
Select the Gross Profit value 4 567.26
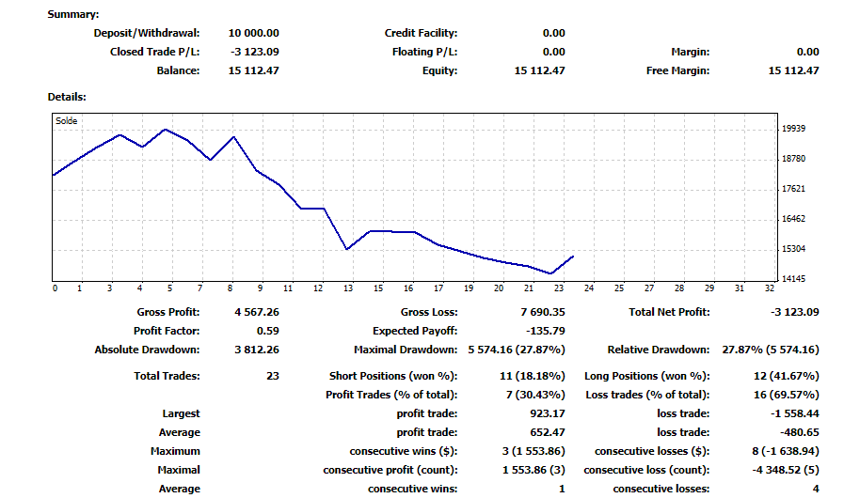257,312
